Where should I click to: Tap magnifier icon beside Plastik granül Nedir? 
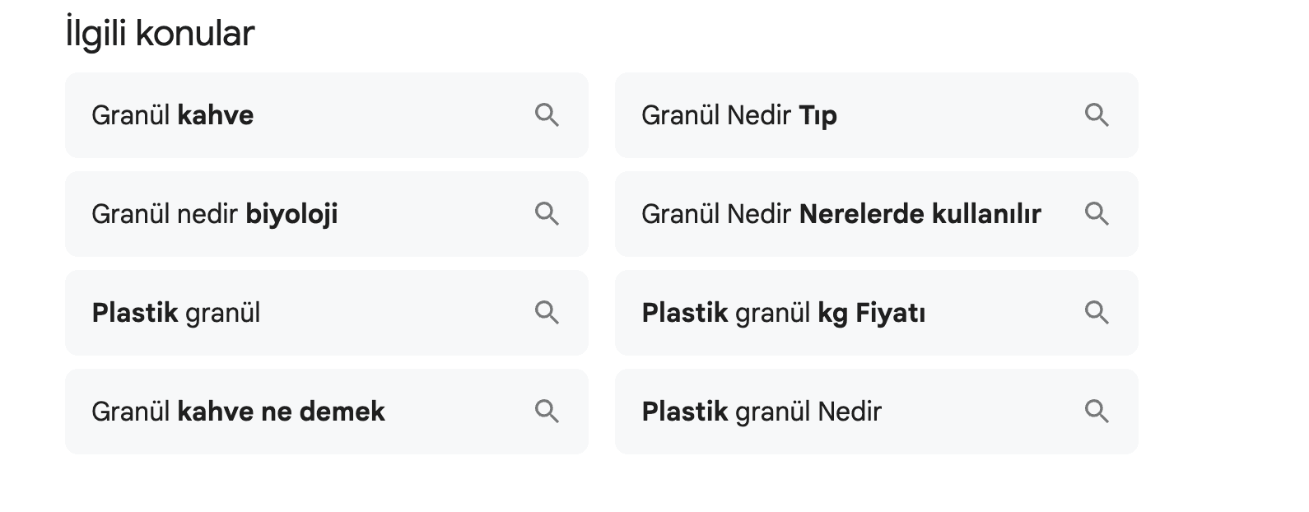(1097, 412)
